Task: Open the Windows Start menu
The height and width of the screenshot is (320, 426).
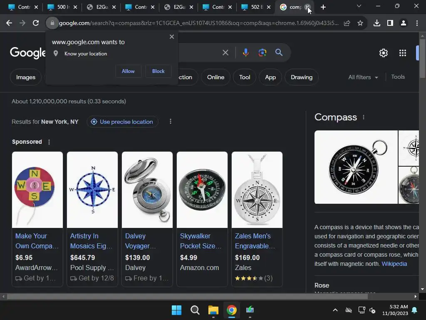Action: (176, 310)
